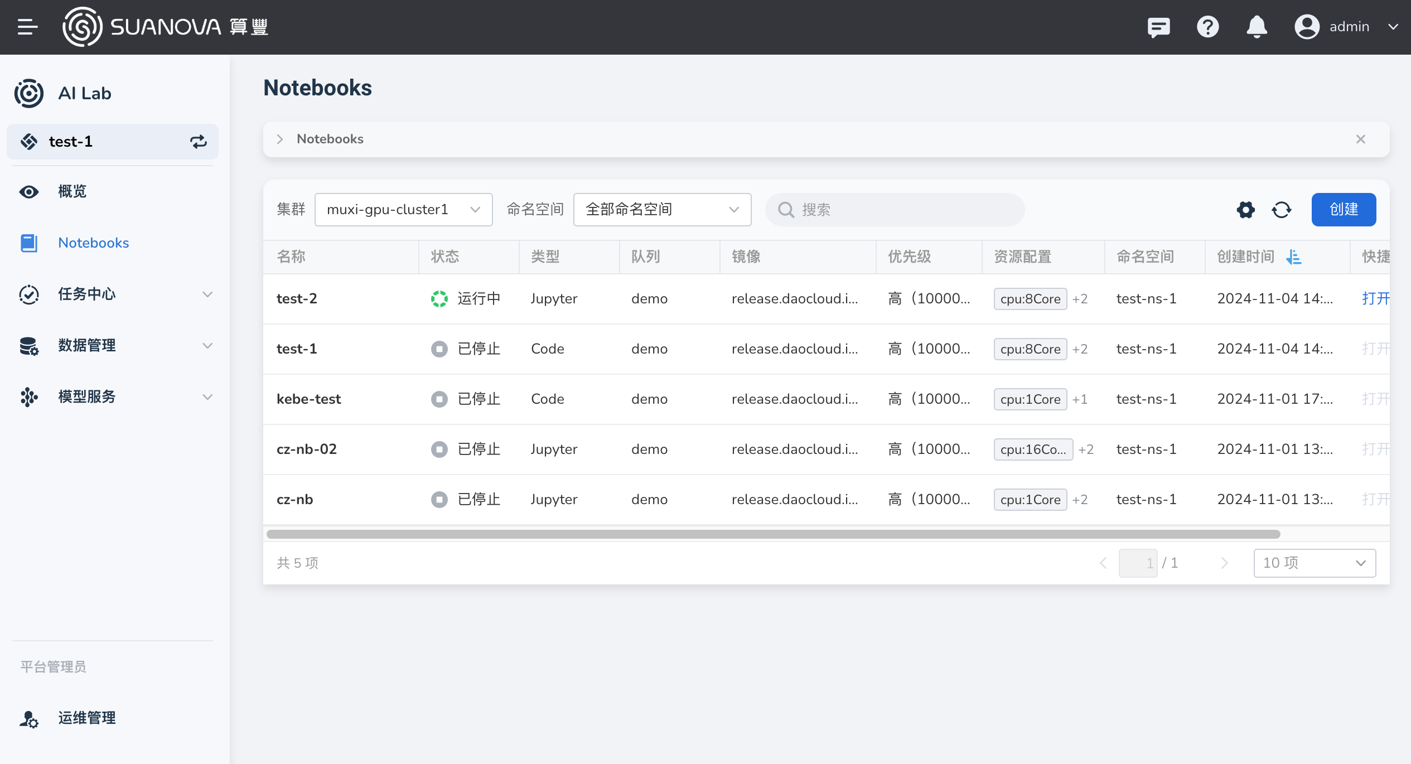Screen dimensions: 1411x764
Task: Click the 镜像 column header
Action: coord(746,257)
